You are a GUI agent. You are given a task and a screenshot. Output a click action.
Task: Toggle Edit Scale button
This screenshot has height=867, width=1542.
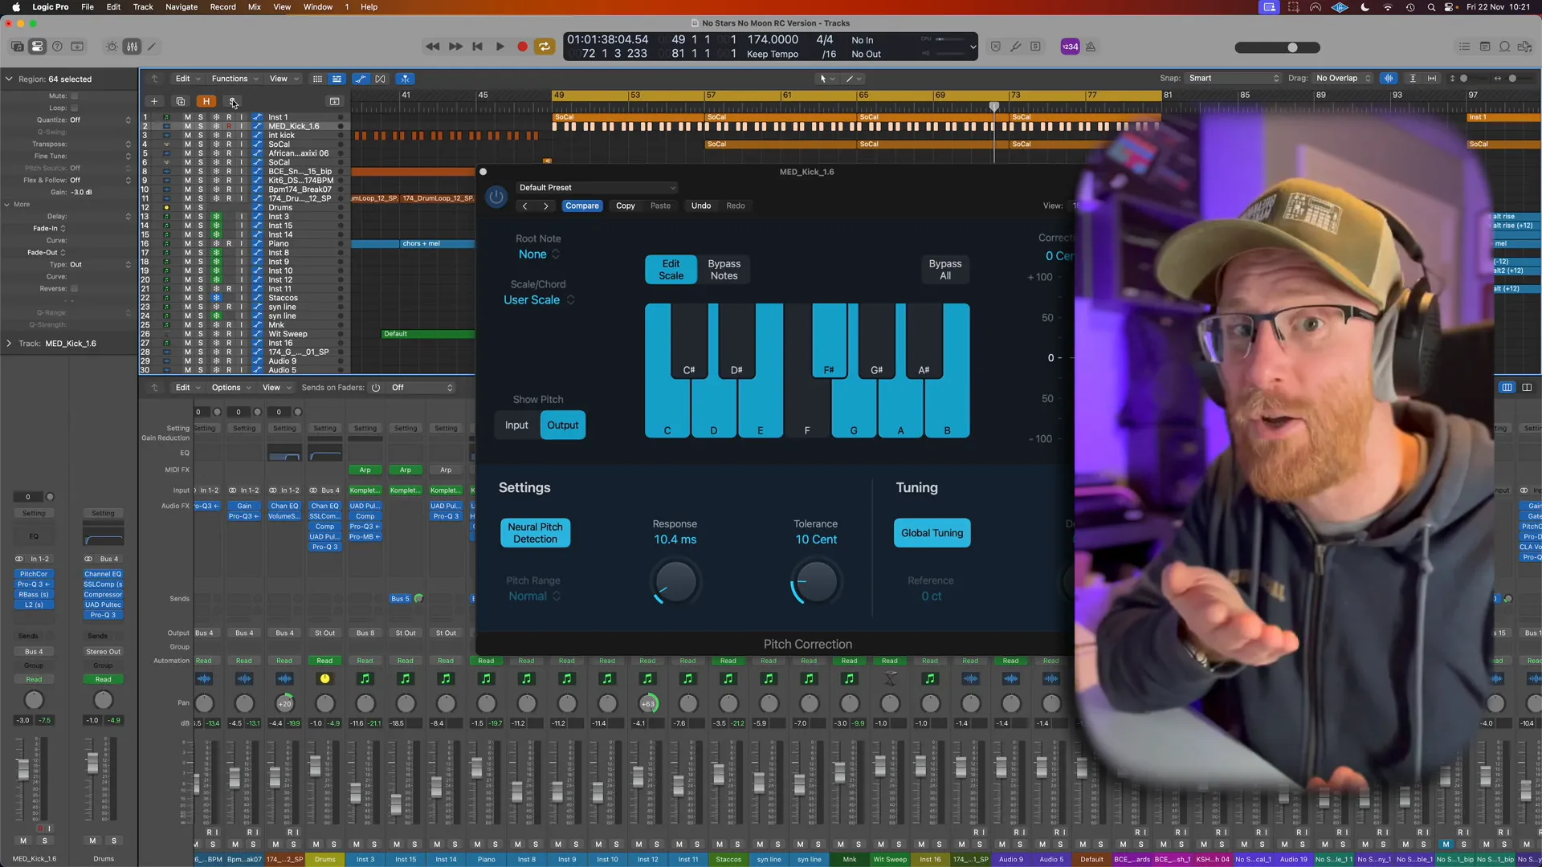coord(671,270)
